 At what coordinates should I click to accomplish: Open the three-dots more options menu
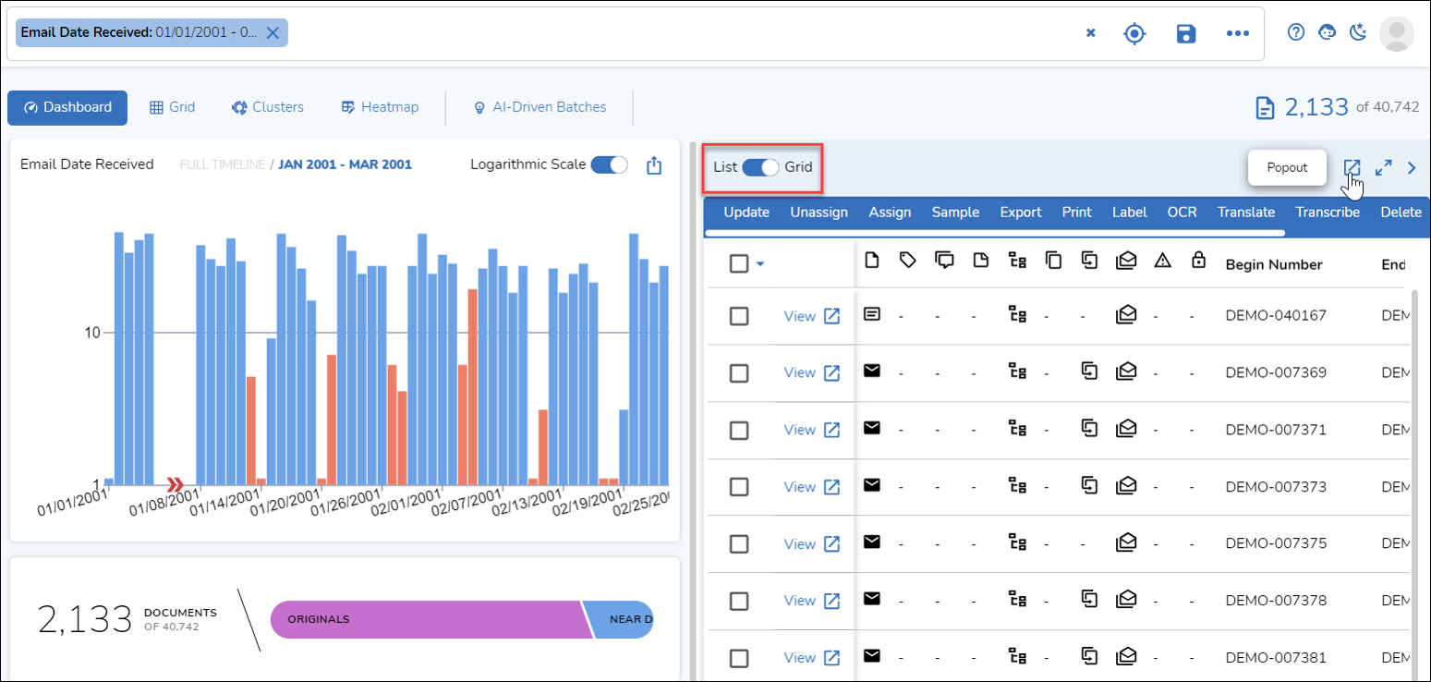click(x=1237, y=33)
